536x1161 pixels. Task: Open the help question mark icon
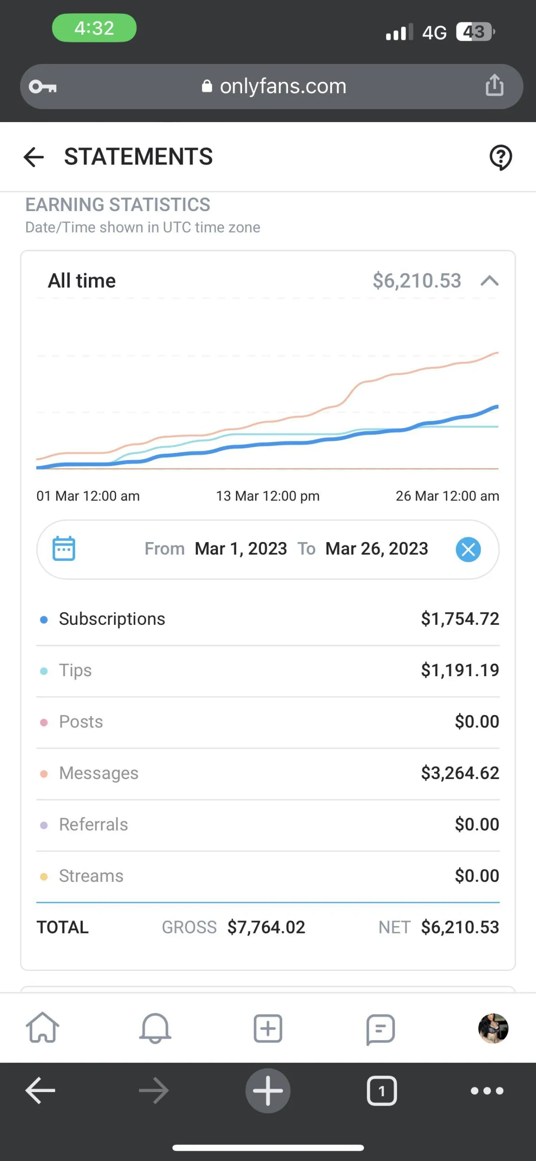click(500, 157)
